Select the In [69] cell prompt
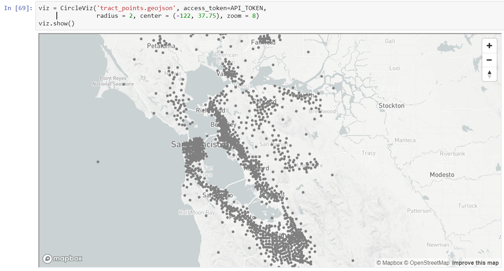This screenshot has height=271, width=504. point(18,8)
